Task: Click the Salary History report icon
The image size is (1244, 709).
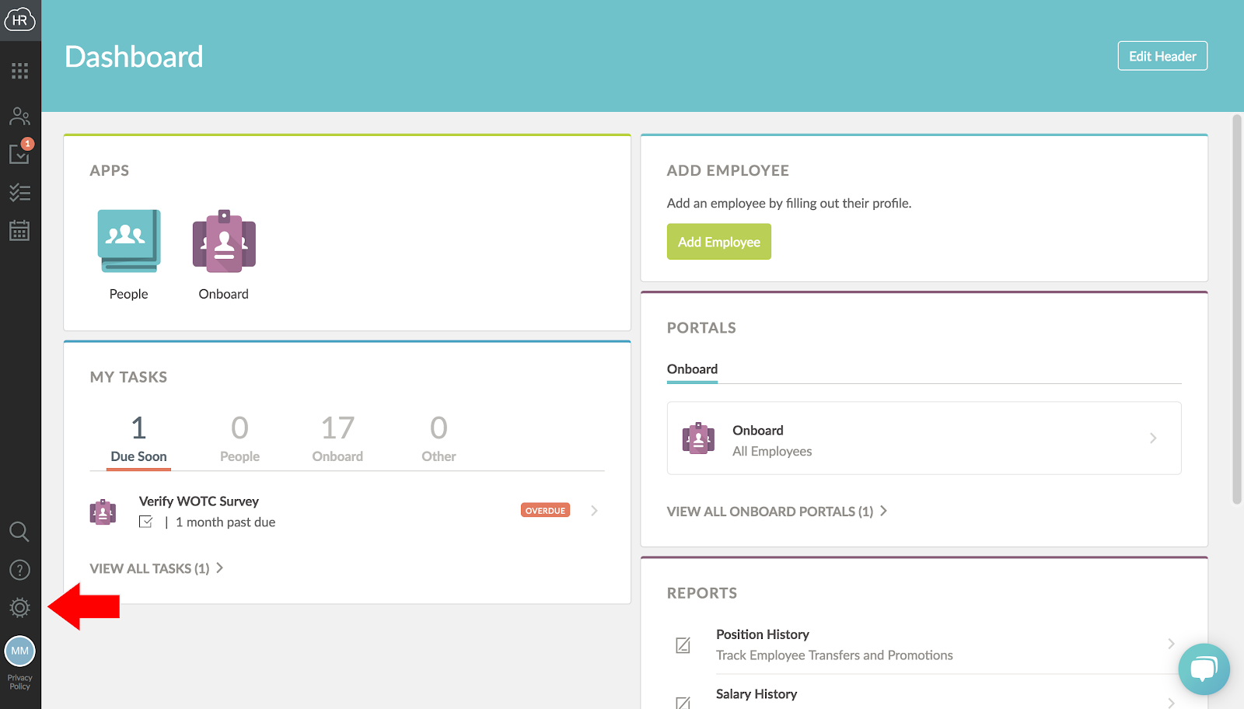Action: pyautogui.click(x=683, y=703)
